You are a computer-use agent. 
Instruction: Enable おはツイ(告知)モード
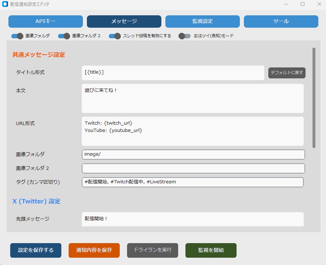point(184,36)
